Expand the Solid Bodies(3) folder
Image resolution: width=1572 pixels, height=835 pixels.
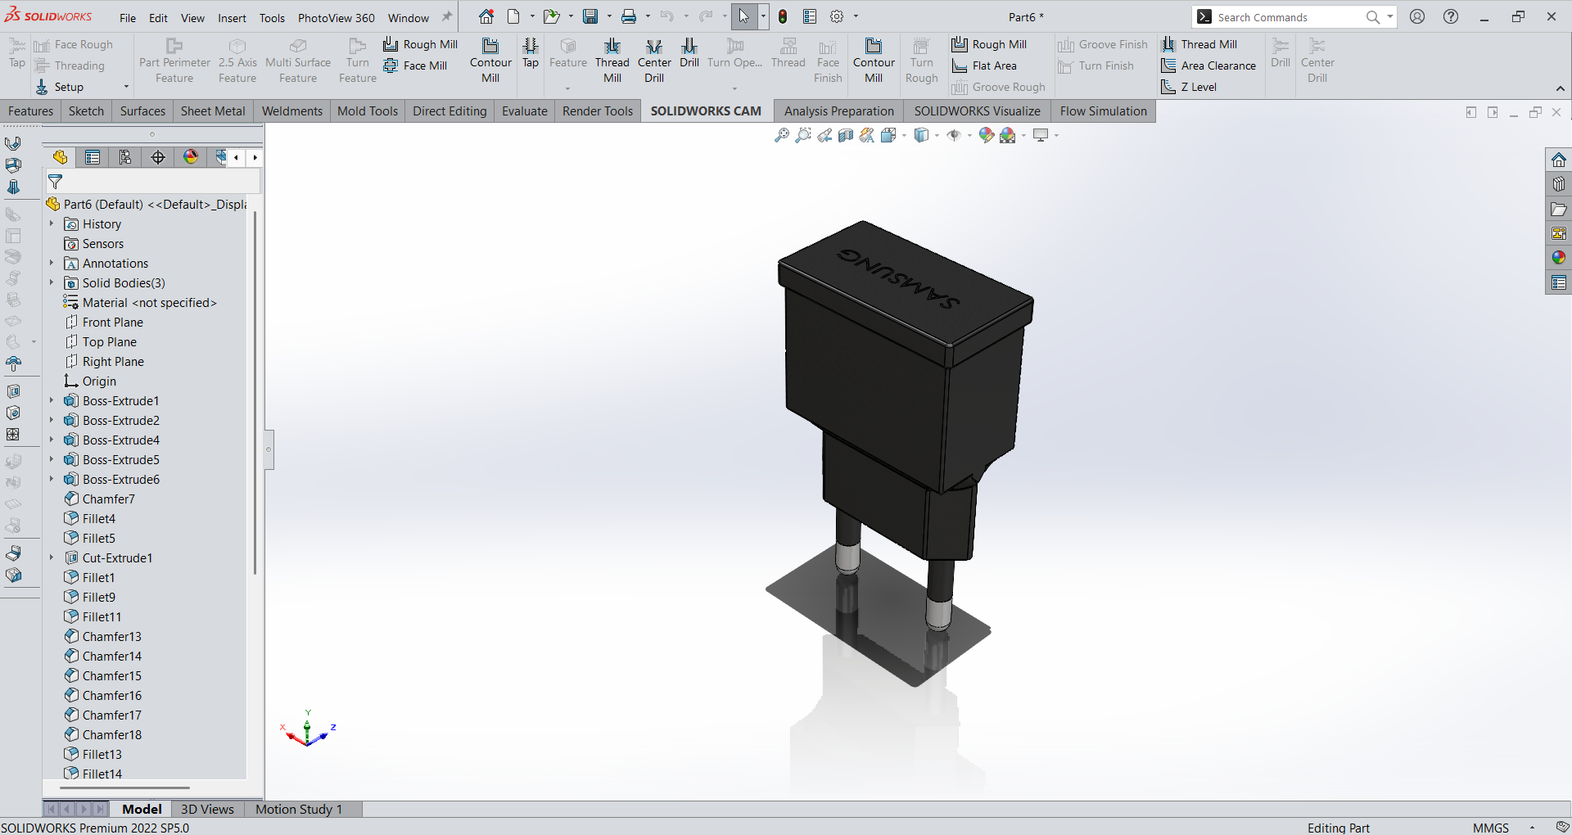[52, 282]
